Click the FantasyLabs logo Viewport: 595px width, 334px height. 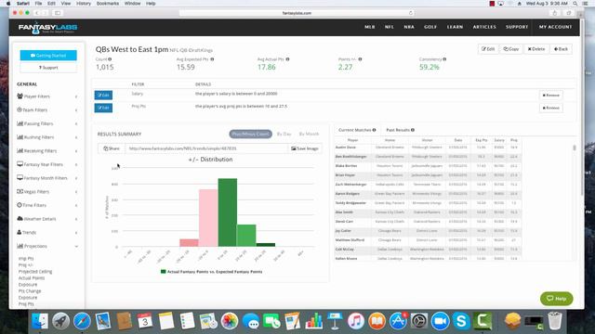(47, 28)
